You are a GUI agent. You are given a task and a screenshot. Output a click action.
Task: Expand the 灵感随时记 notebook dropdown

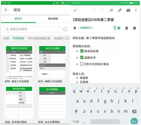point(86,28)
